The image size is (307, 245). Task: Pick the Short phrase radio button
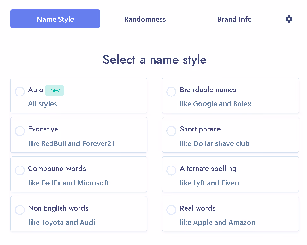pos(171,131)
